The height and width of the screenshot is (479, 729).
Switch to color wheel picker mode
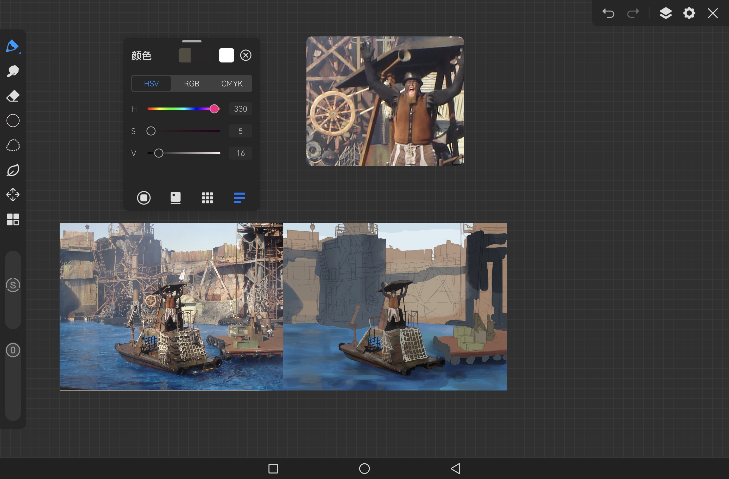tap(144, 198)
